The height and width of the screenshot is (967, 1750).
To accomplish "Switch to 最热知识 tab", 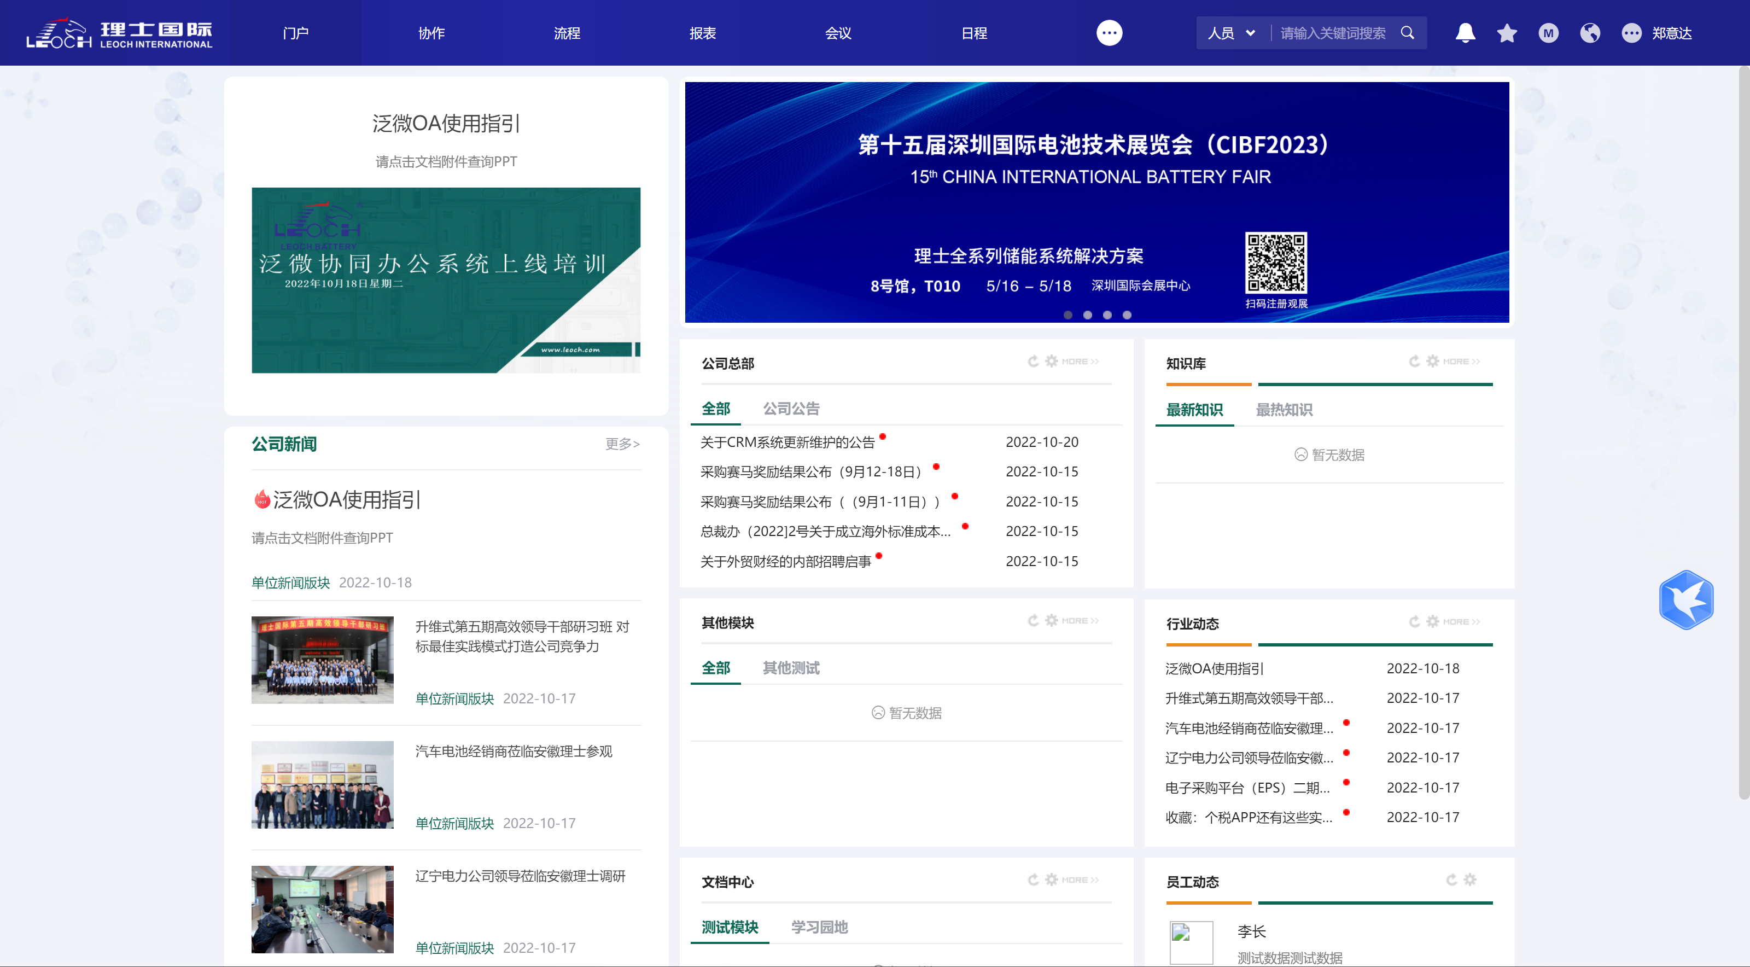I will click(1284, 410).
